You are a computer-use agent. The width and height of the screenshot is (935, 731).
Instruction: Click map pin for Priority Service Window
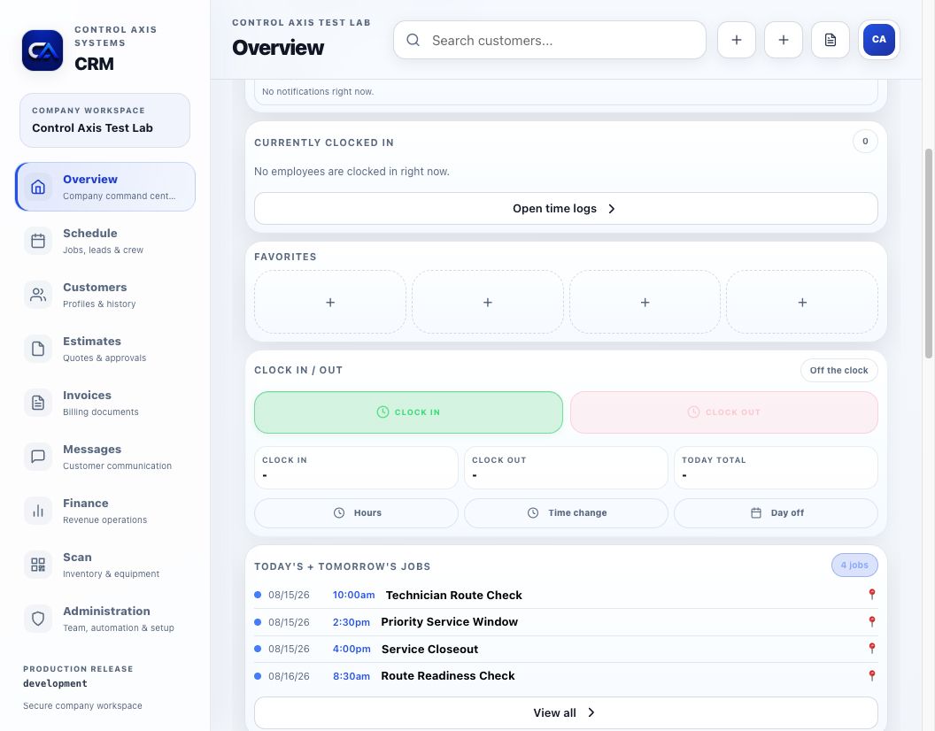click(872, 622)
